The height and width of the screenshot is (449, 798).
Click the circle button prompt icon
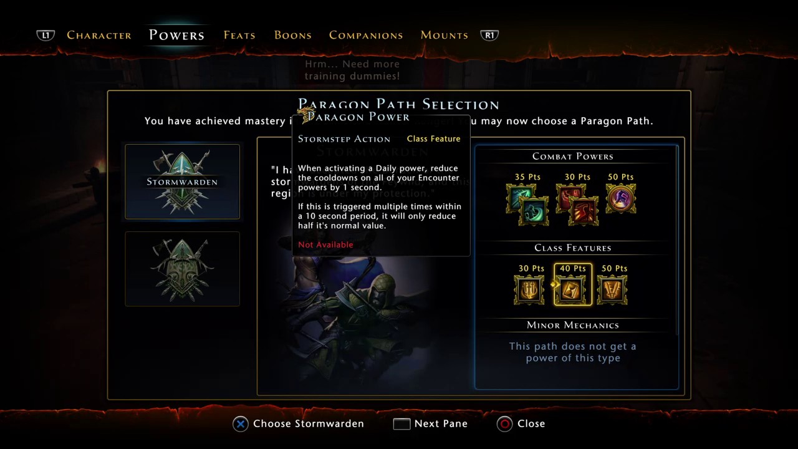click(x=504, y=424)
